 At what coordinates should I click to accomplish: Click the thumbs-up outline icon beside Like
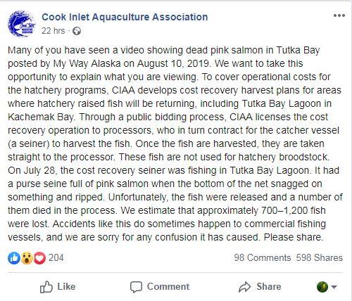(x=46, y=287)
